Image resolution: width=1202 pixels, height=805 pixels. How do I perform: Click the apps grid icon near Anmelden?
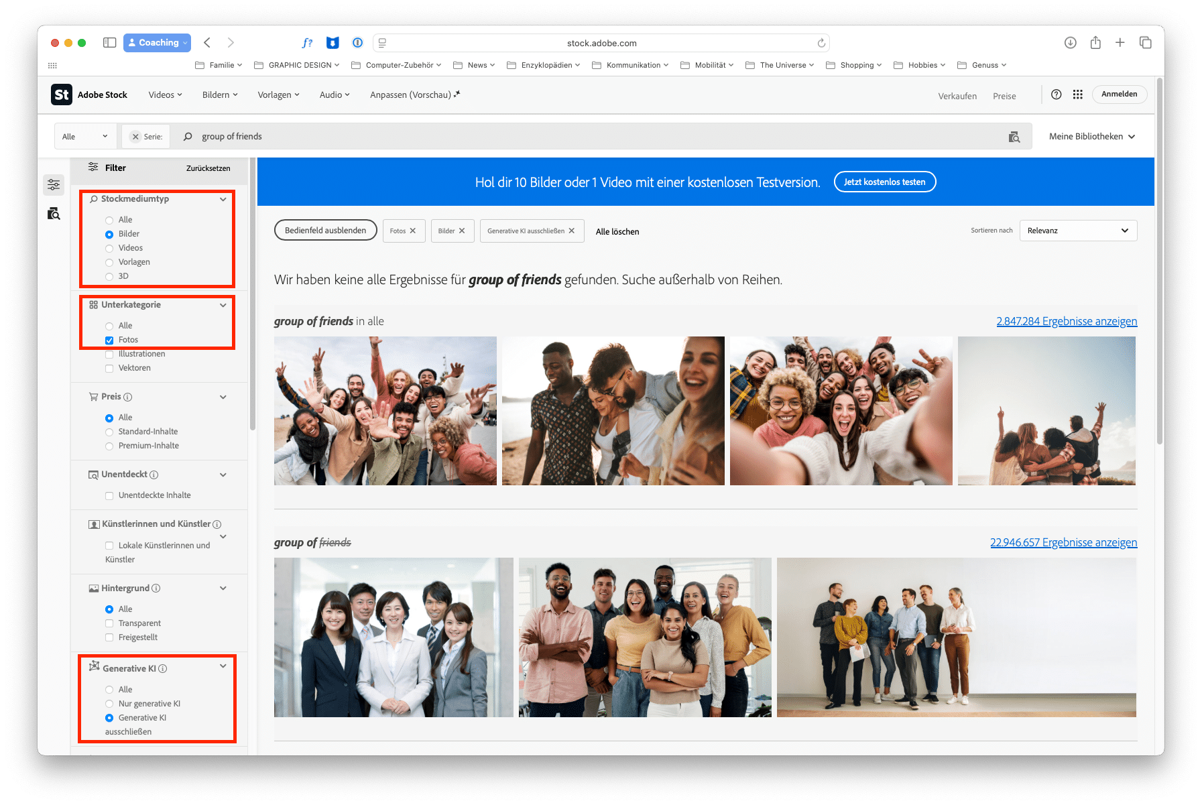[1078, 95]
